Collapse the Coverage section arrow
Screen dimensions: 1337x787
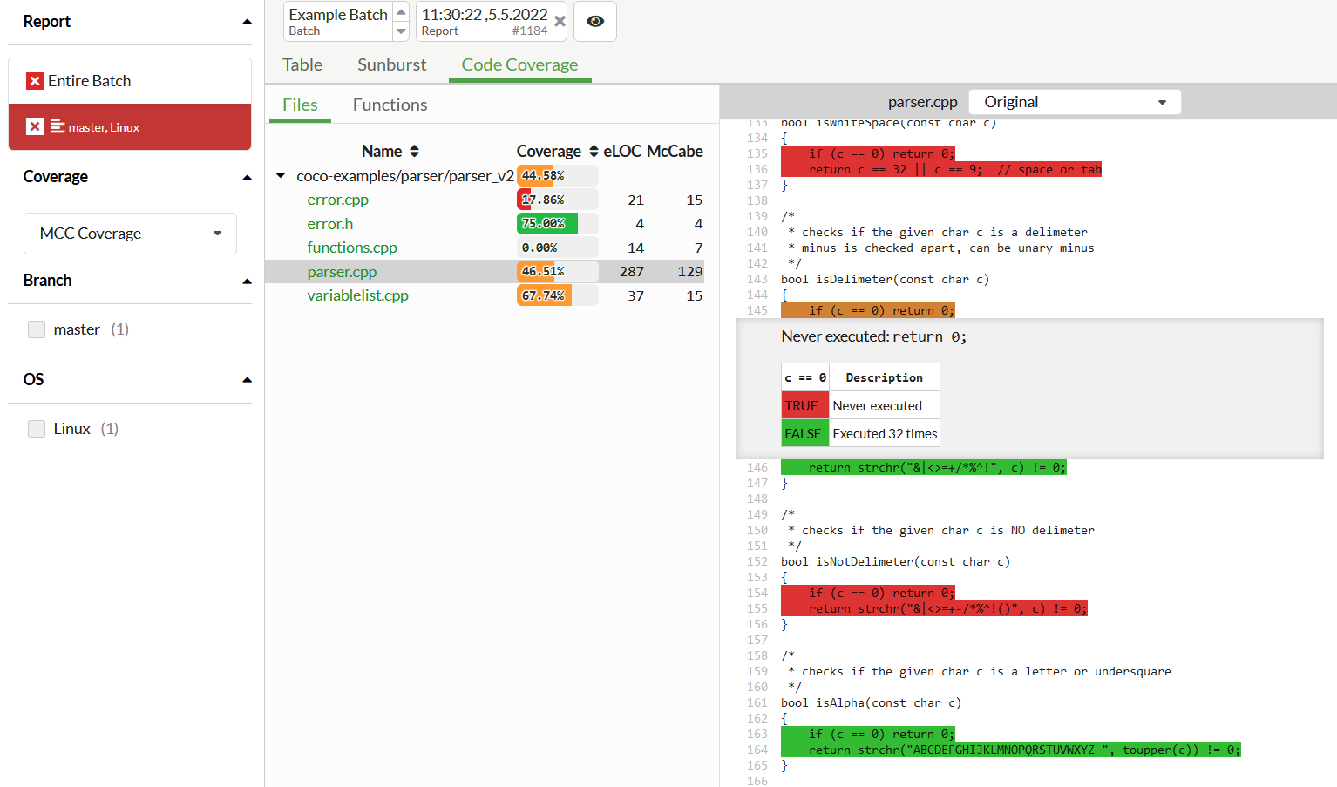click(x=247, y=177)
